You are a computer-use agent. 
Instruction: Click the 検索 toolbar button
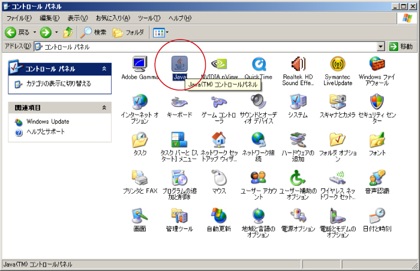pos(94,32)
